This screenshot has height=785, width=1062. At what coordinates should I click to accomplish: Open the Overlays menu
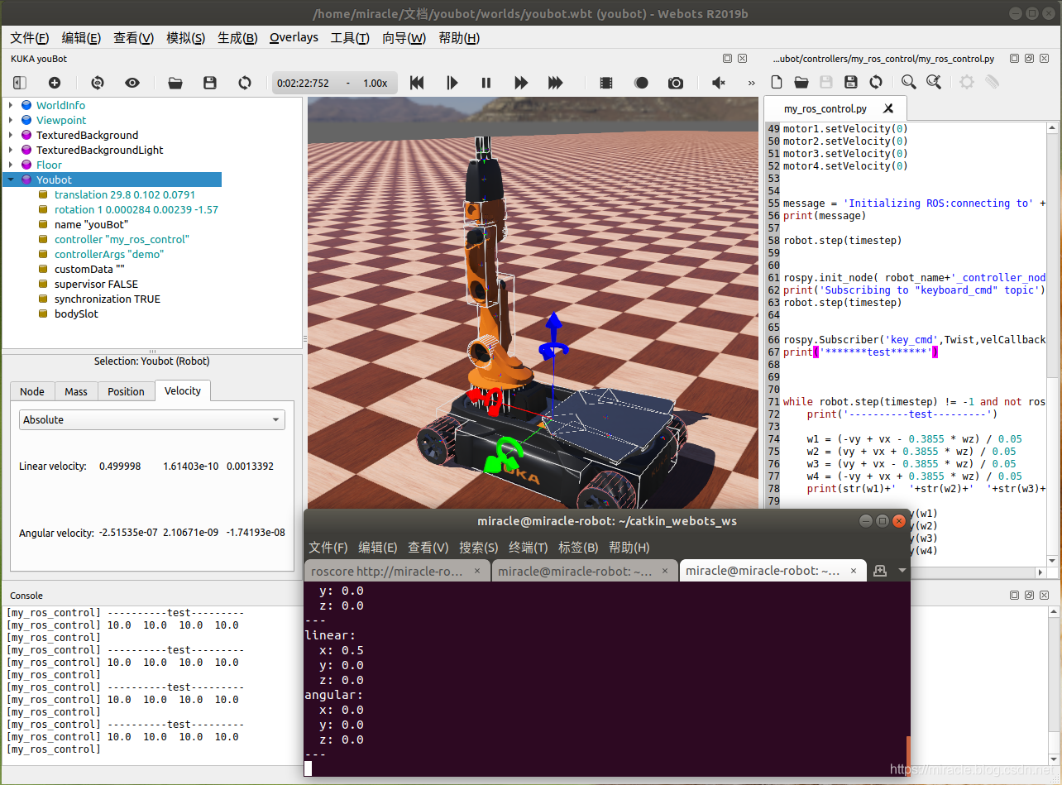(x=294, y=38)
